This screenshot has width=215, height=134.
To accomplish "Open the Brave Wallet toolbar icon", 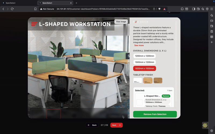I will click(x=198, y=9).
